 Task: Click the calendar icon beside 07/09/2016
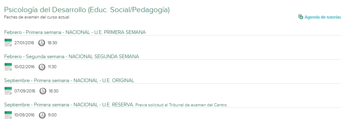pos(8,91)
